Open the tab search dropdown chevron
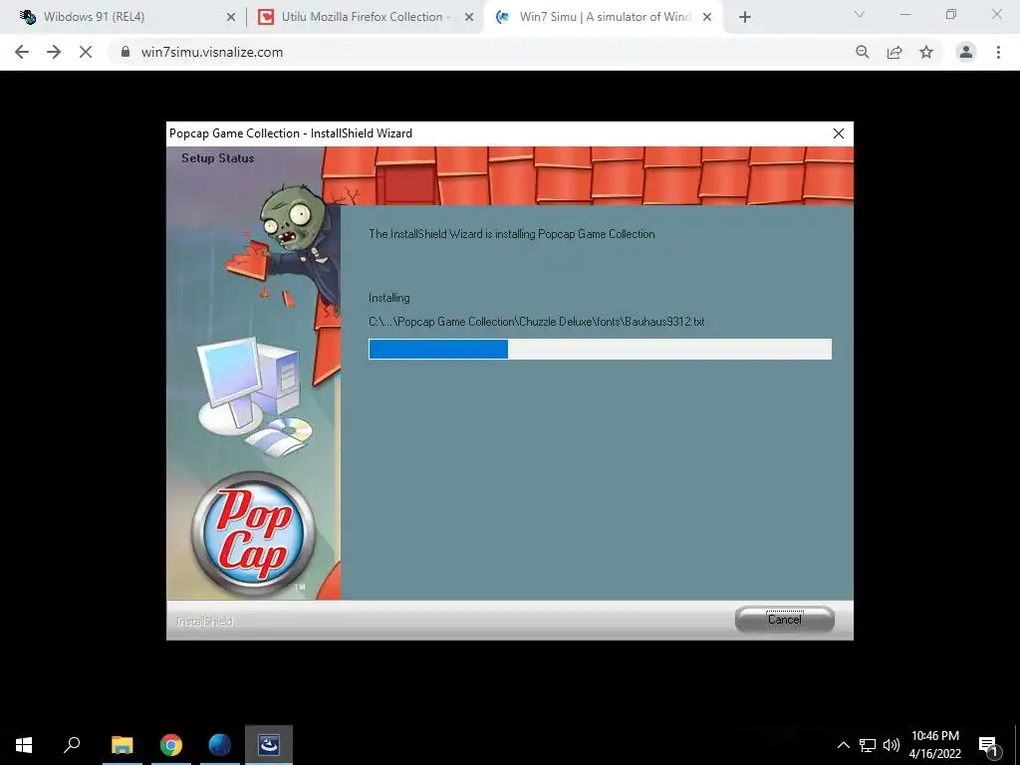 pos(860,14)
